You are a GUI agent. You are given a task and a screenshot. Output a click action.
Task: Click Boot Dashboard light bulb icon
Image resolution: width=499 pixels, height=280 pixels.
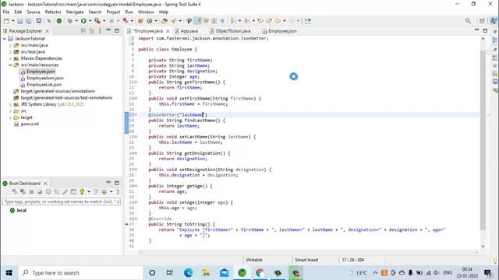click(82, 192)
